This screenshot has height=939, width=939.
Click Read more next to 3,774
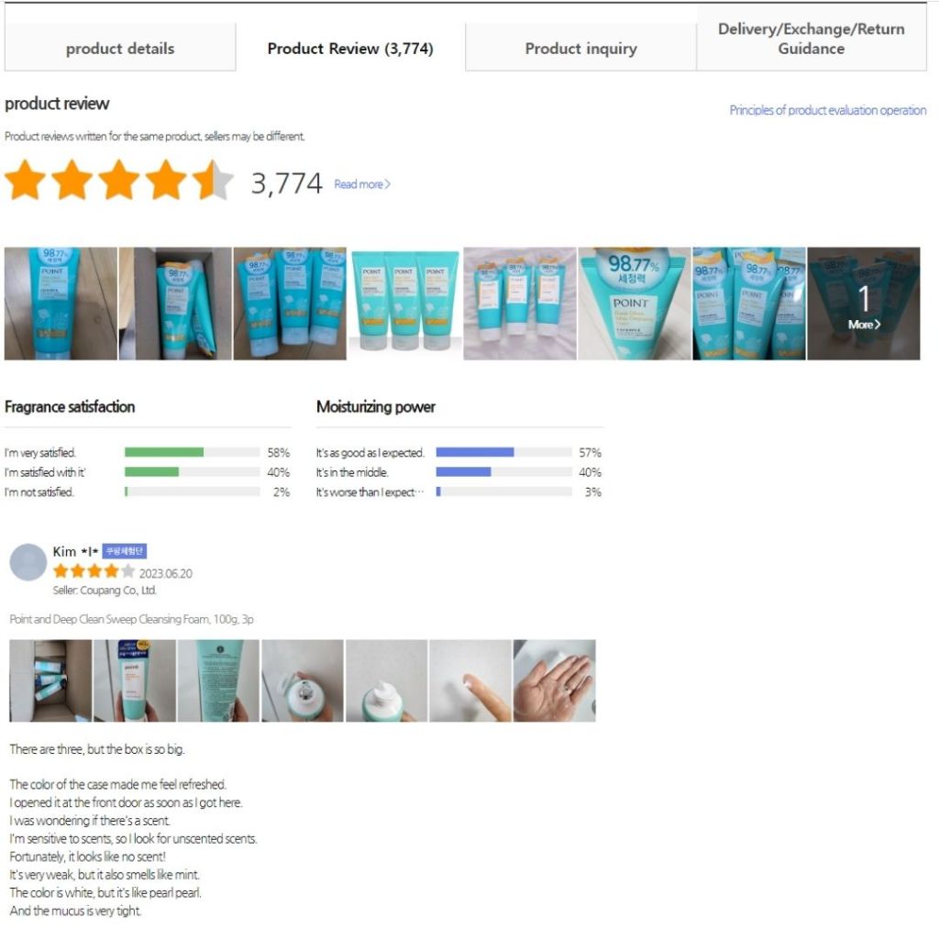pyautogui.click(x=361, y=184)
